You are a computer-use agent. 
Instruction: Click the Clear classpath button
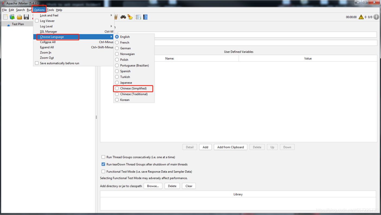189,186
